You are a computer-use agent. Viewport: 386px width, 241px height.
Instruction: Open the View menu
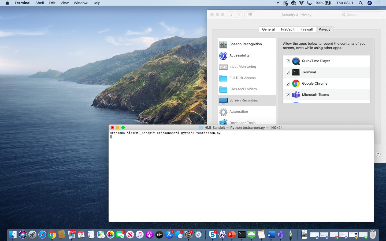pos(65,3)
